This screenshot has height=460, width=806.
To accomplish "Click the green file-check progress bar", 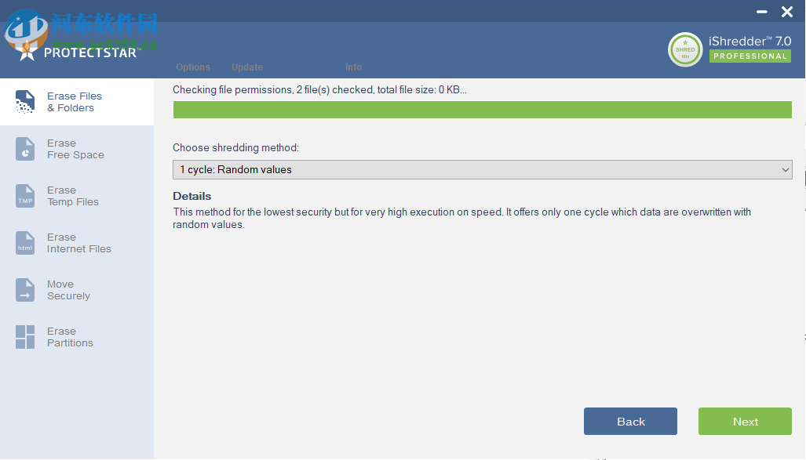I will [482, 110].
